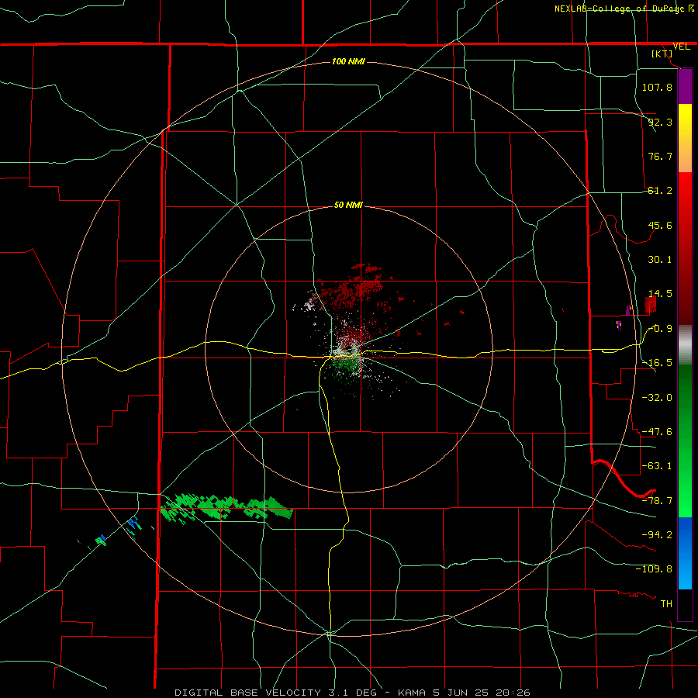Click the NEXLAB-College of DuPage watermark text
698x698 pixels.
point(624,9)
